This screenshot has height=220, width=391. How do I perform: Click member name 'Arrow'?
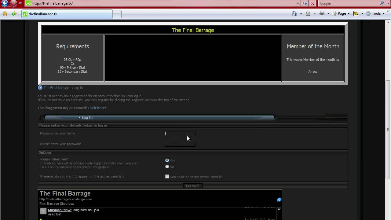[313, 71]
